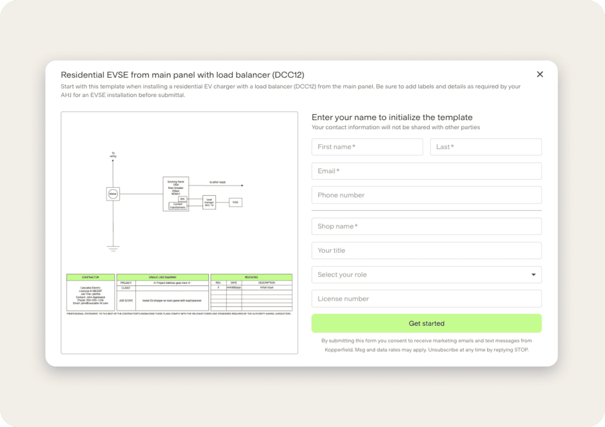This screenshot has width=605, height=427.
Task: Select the EVSE box in the diagram
Action: 236,202
